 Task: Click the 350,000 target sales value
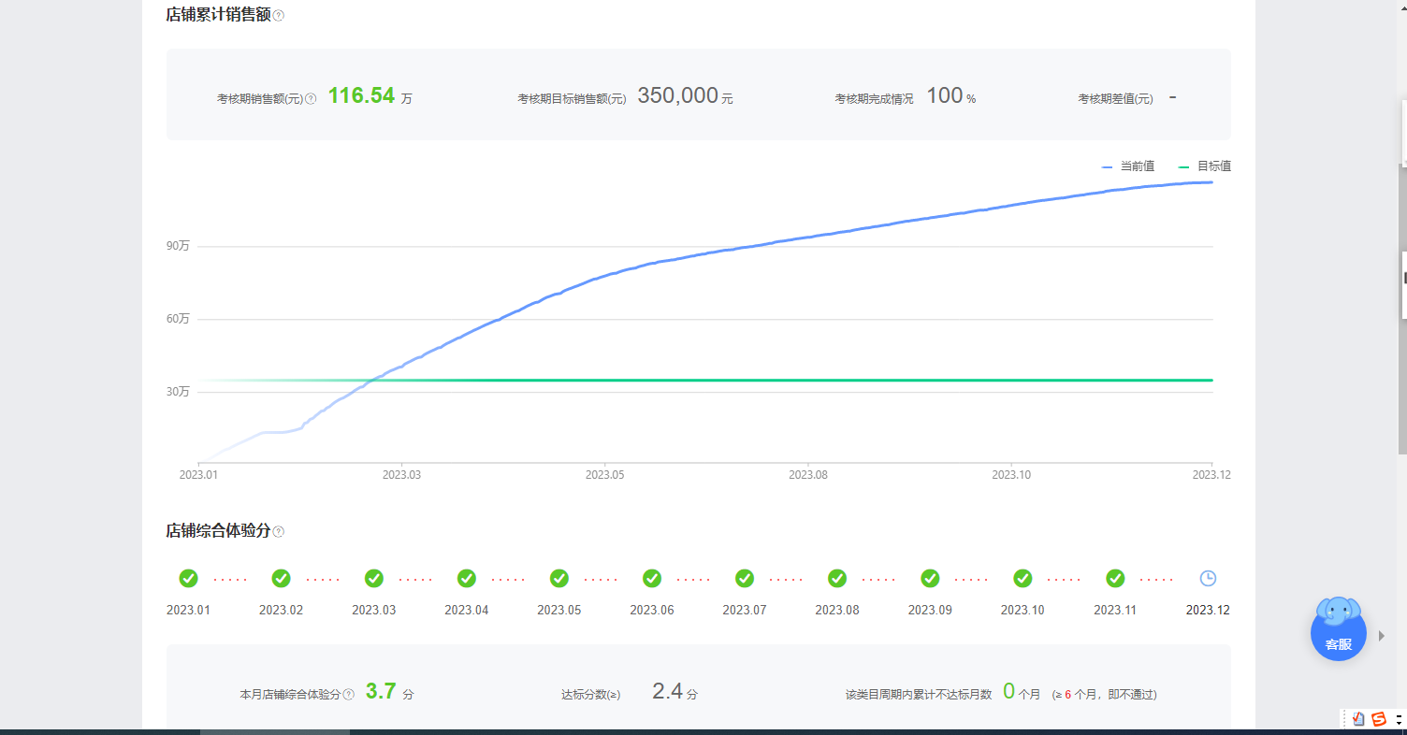click(678, 95)
